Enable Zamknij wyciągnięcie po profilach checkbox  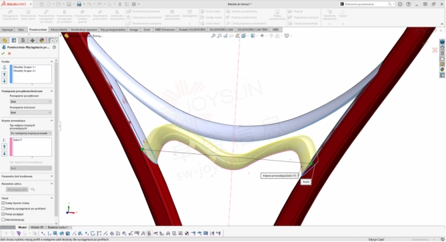(x=3, y=209)
